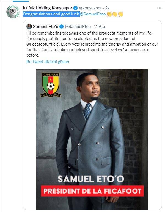The image size is (165, 212).
Task: Click highlighted Congratulations and good luck text
Action: click(51, 14)
